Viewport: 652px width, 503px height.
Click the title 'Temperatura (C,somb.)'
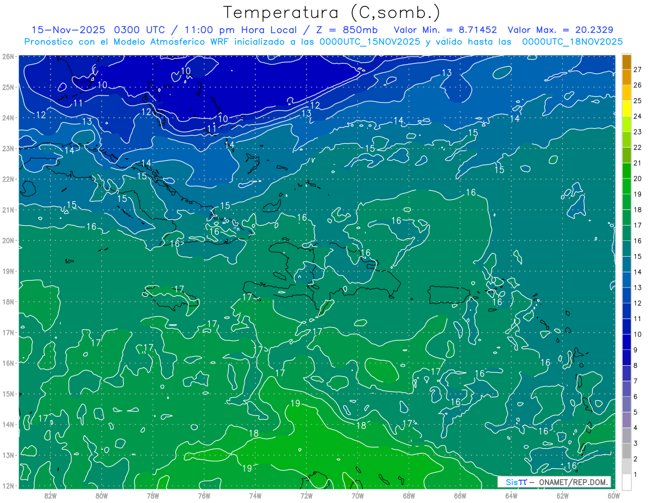tap(332, 12)
